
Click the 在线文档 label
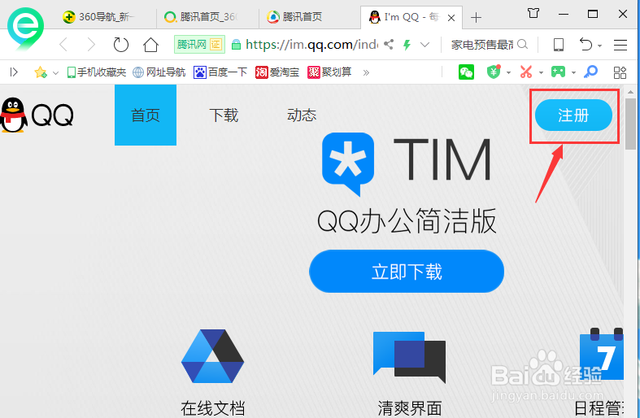click(x=212, y=408)
